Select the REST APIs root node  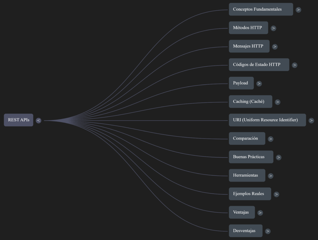[19, 120]
